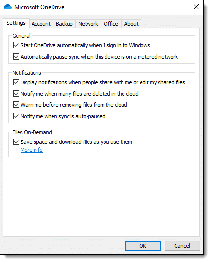
Task: Confirm settings with the OK button
Action: pyautogui.click(x=143, y=246)
